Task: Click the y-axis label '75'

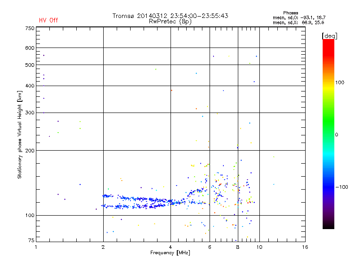Action: [31, 240]
